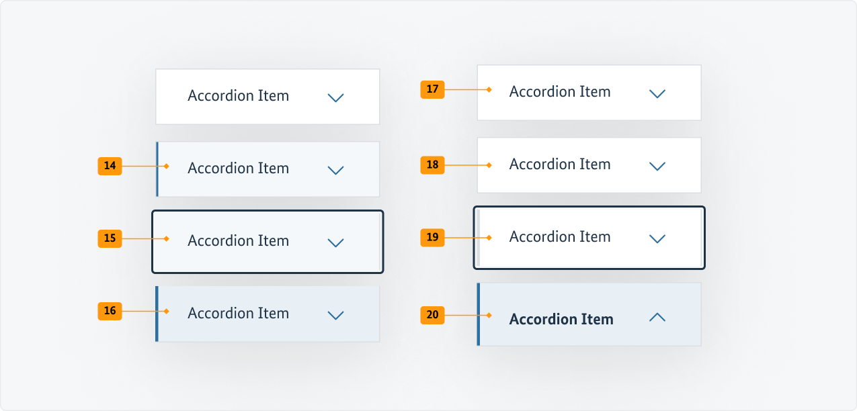The height and width of the screenshot is (411, 857).
Task: Select Accordion Item label beside marker 19
Action: (x=560, y=236)
